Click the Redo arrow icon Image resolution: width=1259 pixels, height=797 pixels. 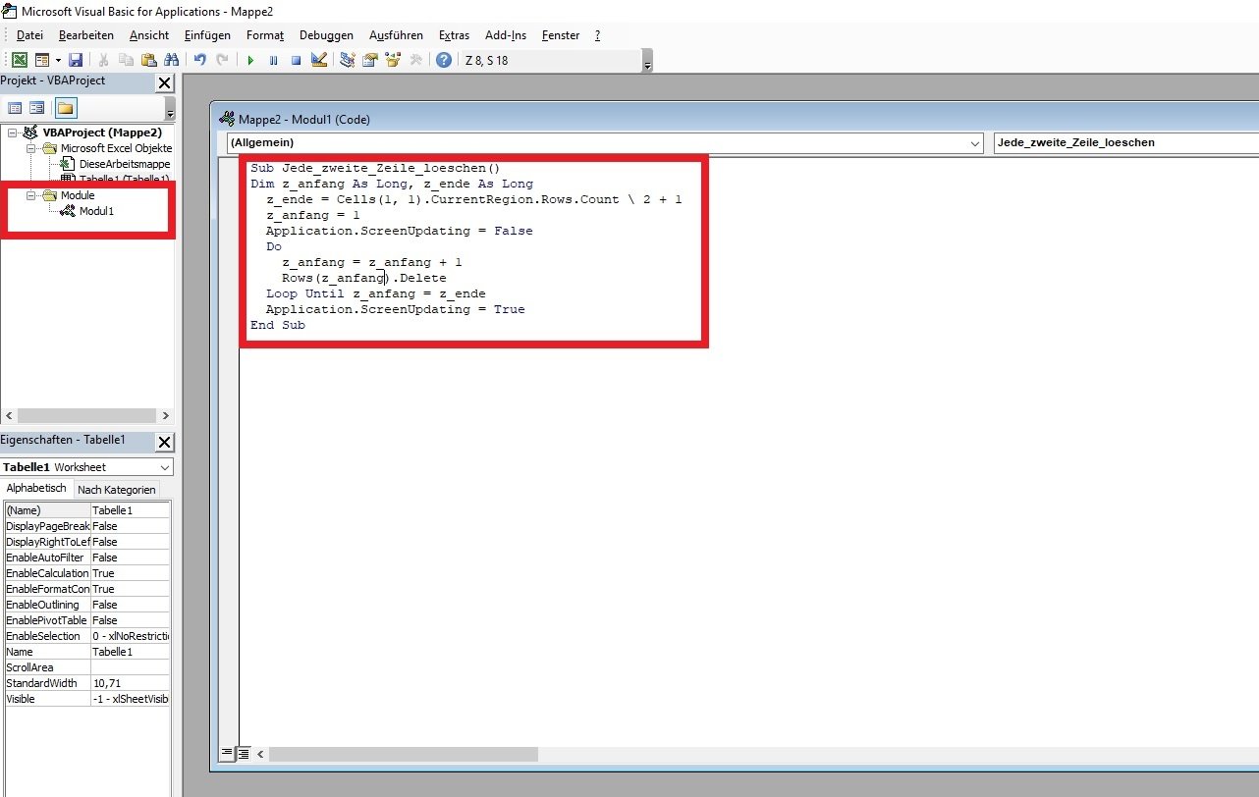tap(222, 60)
